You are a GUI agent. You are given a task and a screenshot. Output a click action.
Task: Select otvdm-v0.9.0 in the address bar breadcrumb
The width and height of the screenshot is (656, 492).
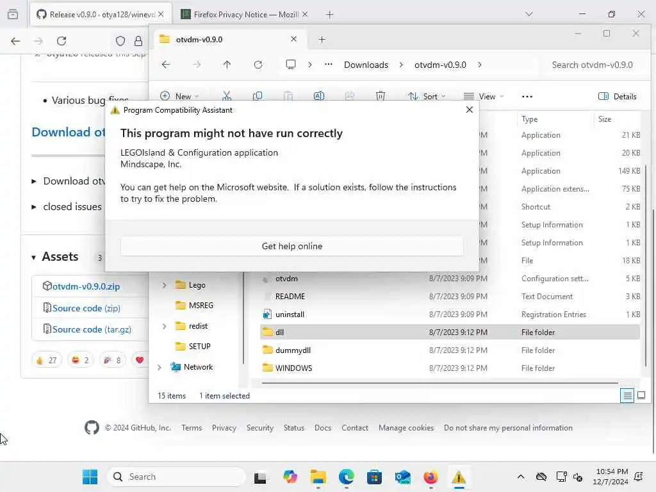[440, 65]
